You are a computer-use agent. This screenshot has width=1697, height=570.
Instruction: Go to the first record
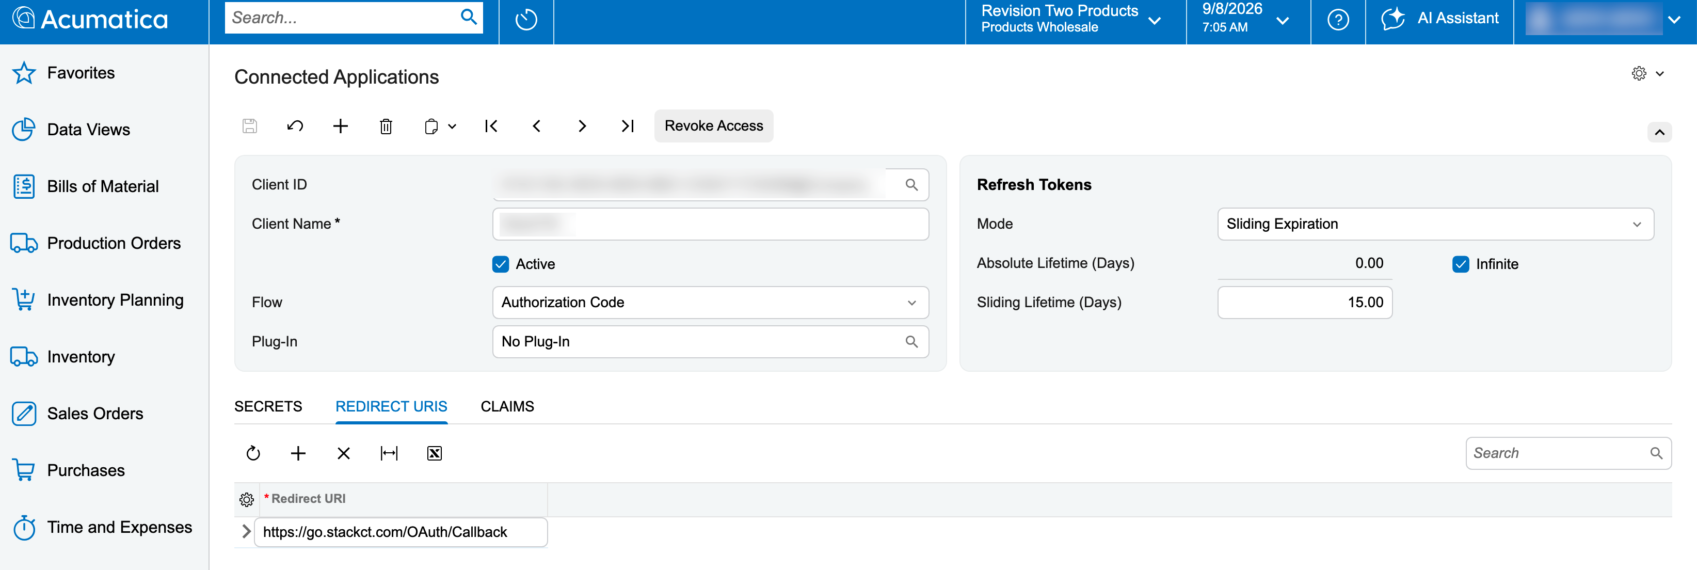coord(491,126)
